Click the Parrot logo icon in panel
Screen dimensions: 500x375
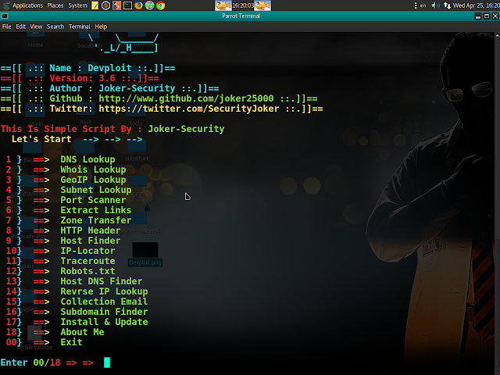(6, 5)
